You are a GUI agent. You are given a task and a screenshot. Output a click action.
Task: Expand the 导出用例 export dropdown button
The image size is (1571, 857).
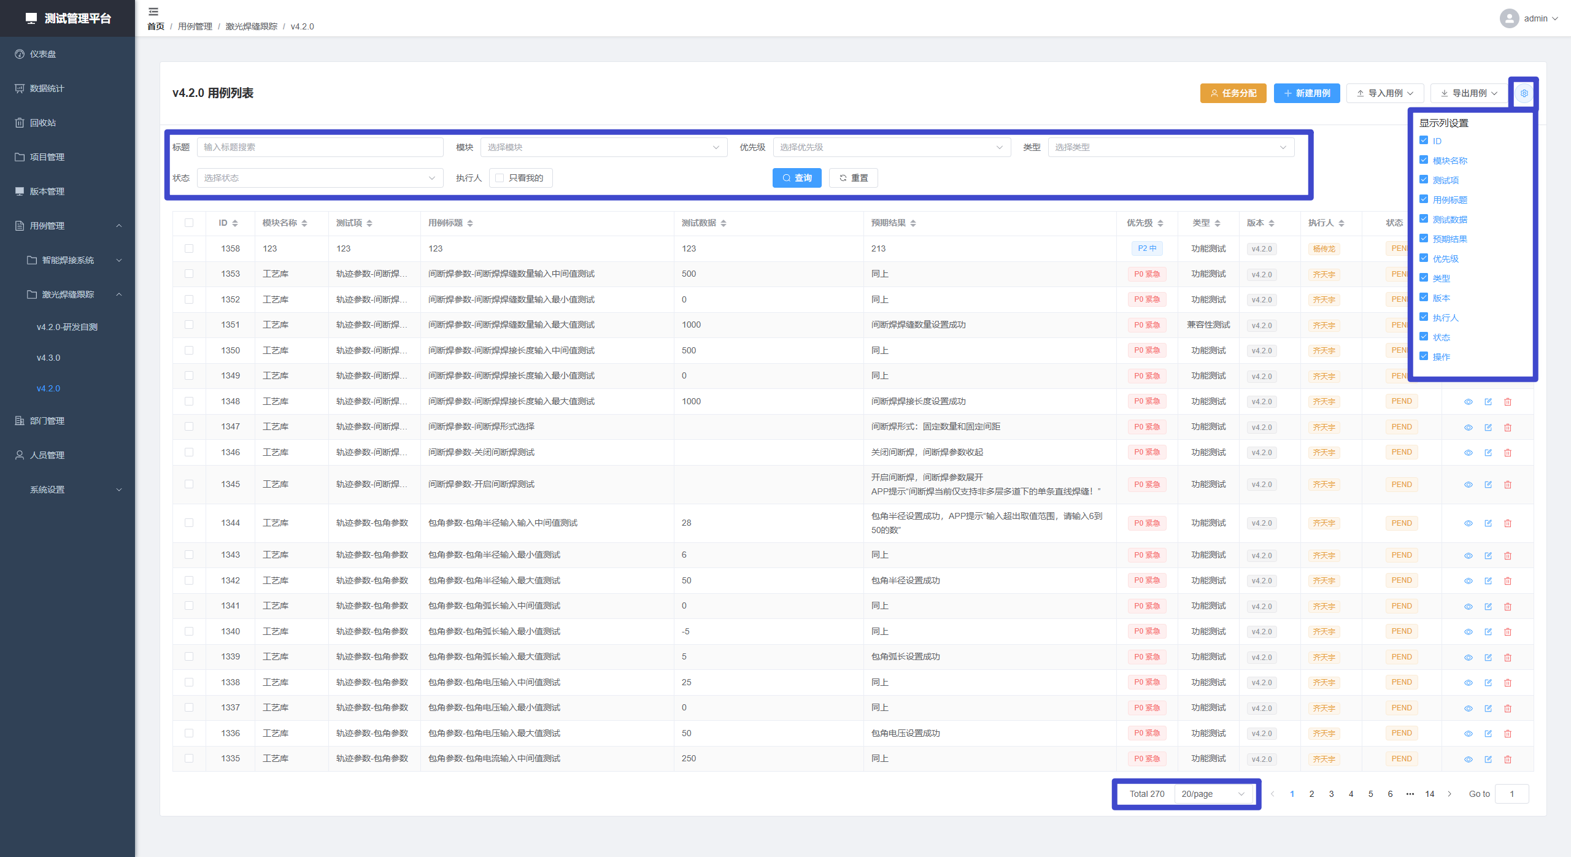pyautogui.click(x=1469, y=93)
